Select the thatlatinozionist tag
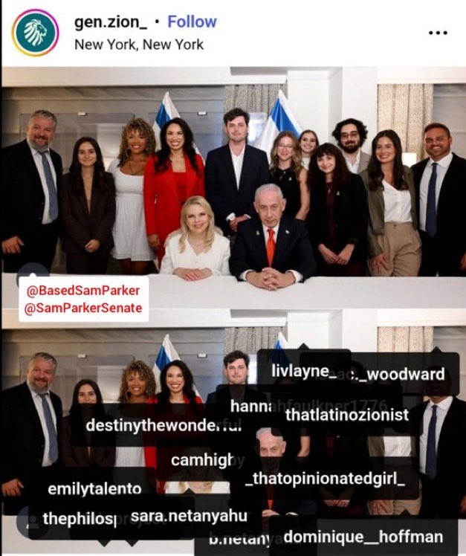 click(x=347, y=416)
